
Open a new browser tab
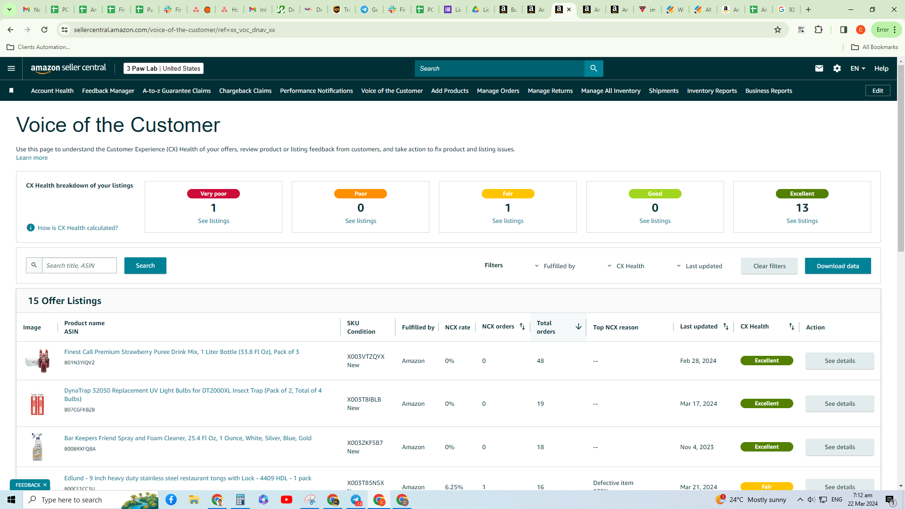[x=808, y=9]
